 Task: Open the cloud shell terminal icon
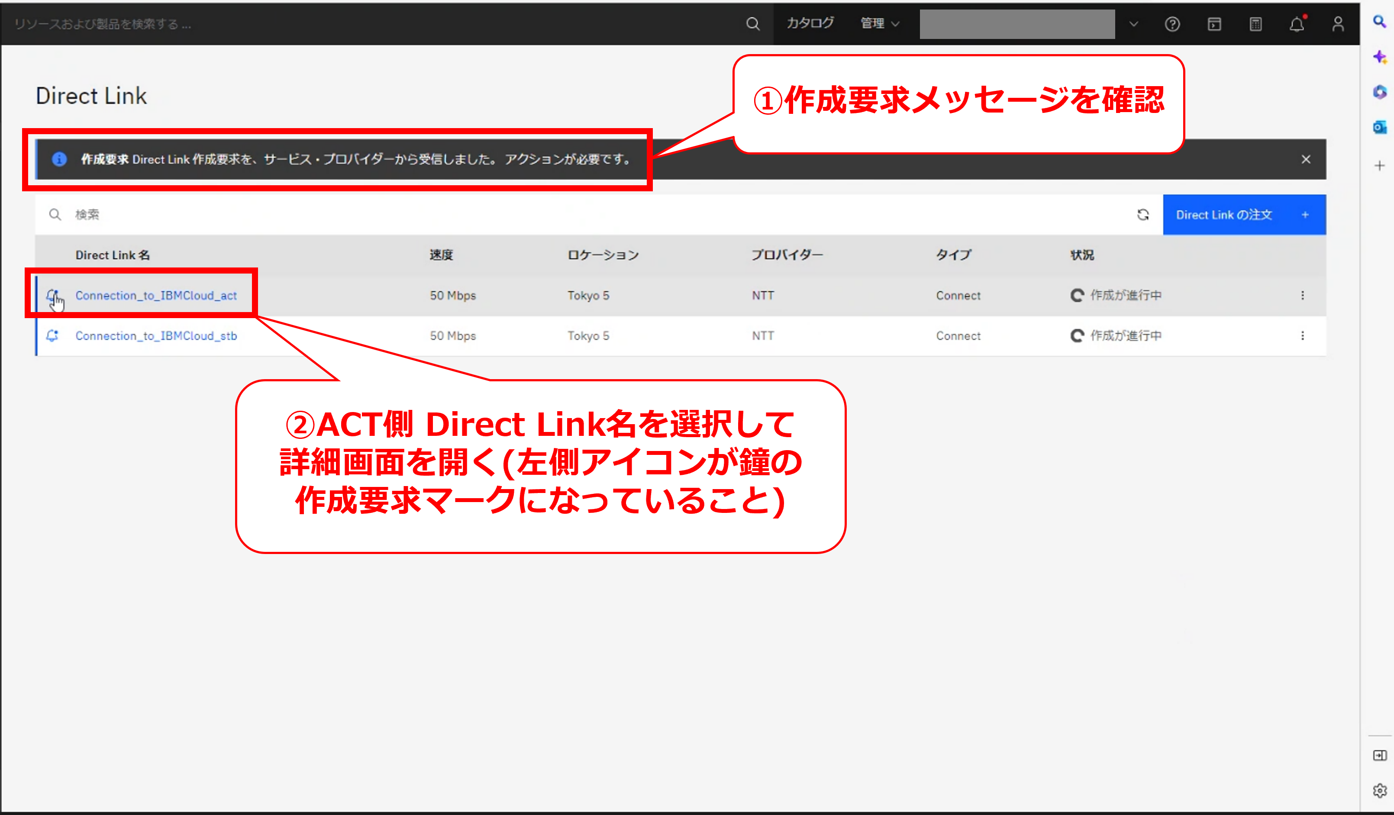[1213, 24]
